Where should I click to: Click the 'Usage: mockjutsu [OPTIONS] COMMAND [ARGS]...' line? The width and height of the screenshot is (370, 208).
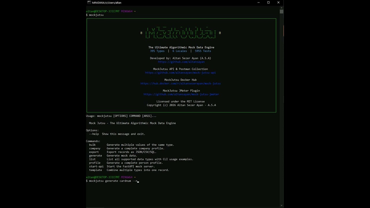click(x=121, y=116)
